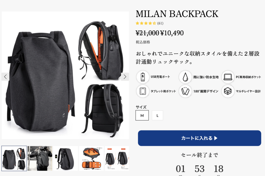The width and height of the screenshot is (265, 176).
Task: Select thumbnail showing size comparison
Action: click(117, 158)
